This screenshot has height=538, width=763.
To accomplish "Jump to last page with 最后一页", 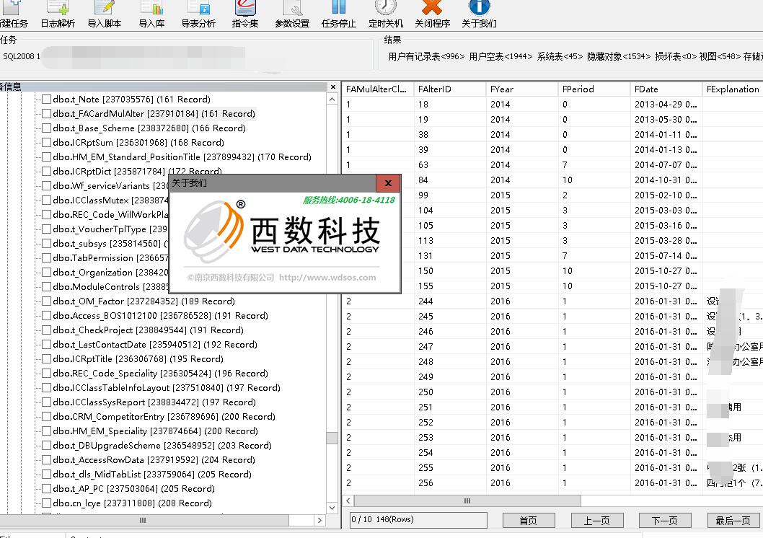I will (733, 521).
